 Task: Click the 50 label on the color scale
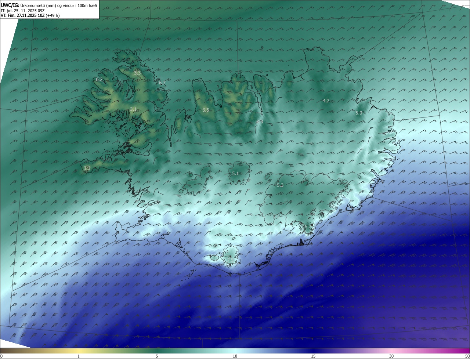[467, 356]
